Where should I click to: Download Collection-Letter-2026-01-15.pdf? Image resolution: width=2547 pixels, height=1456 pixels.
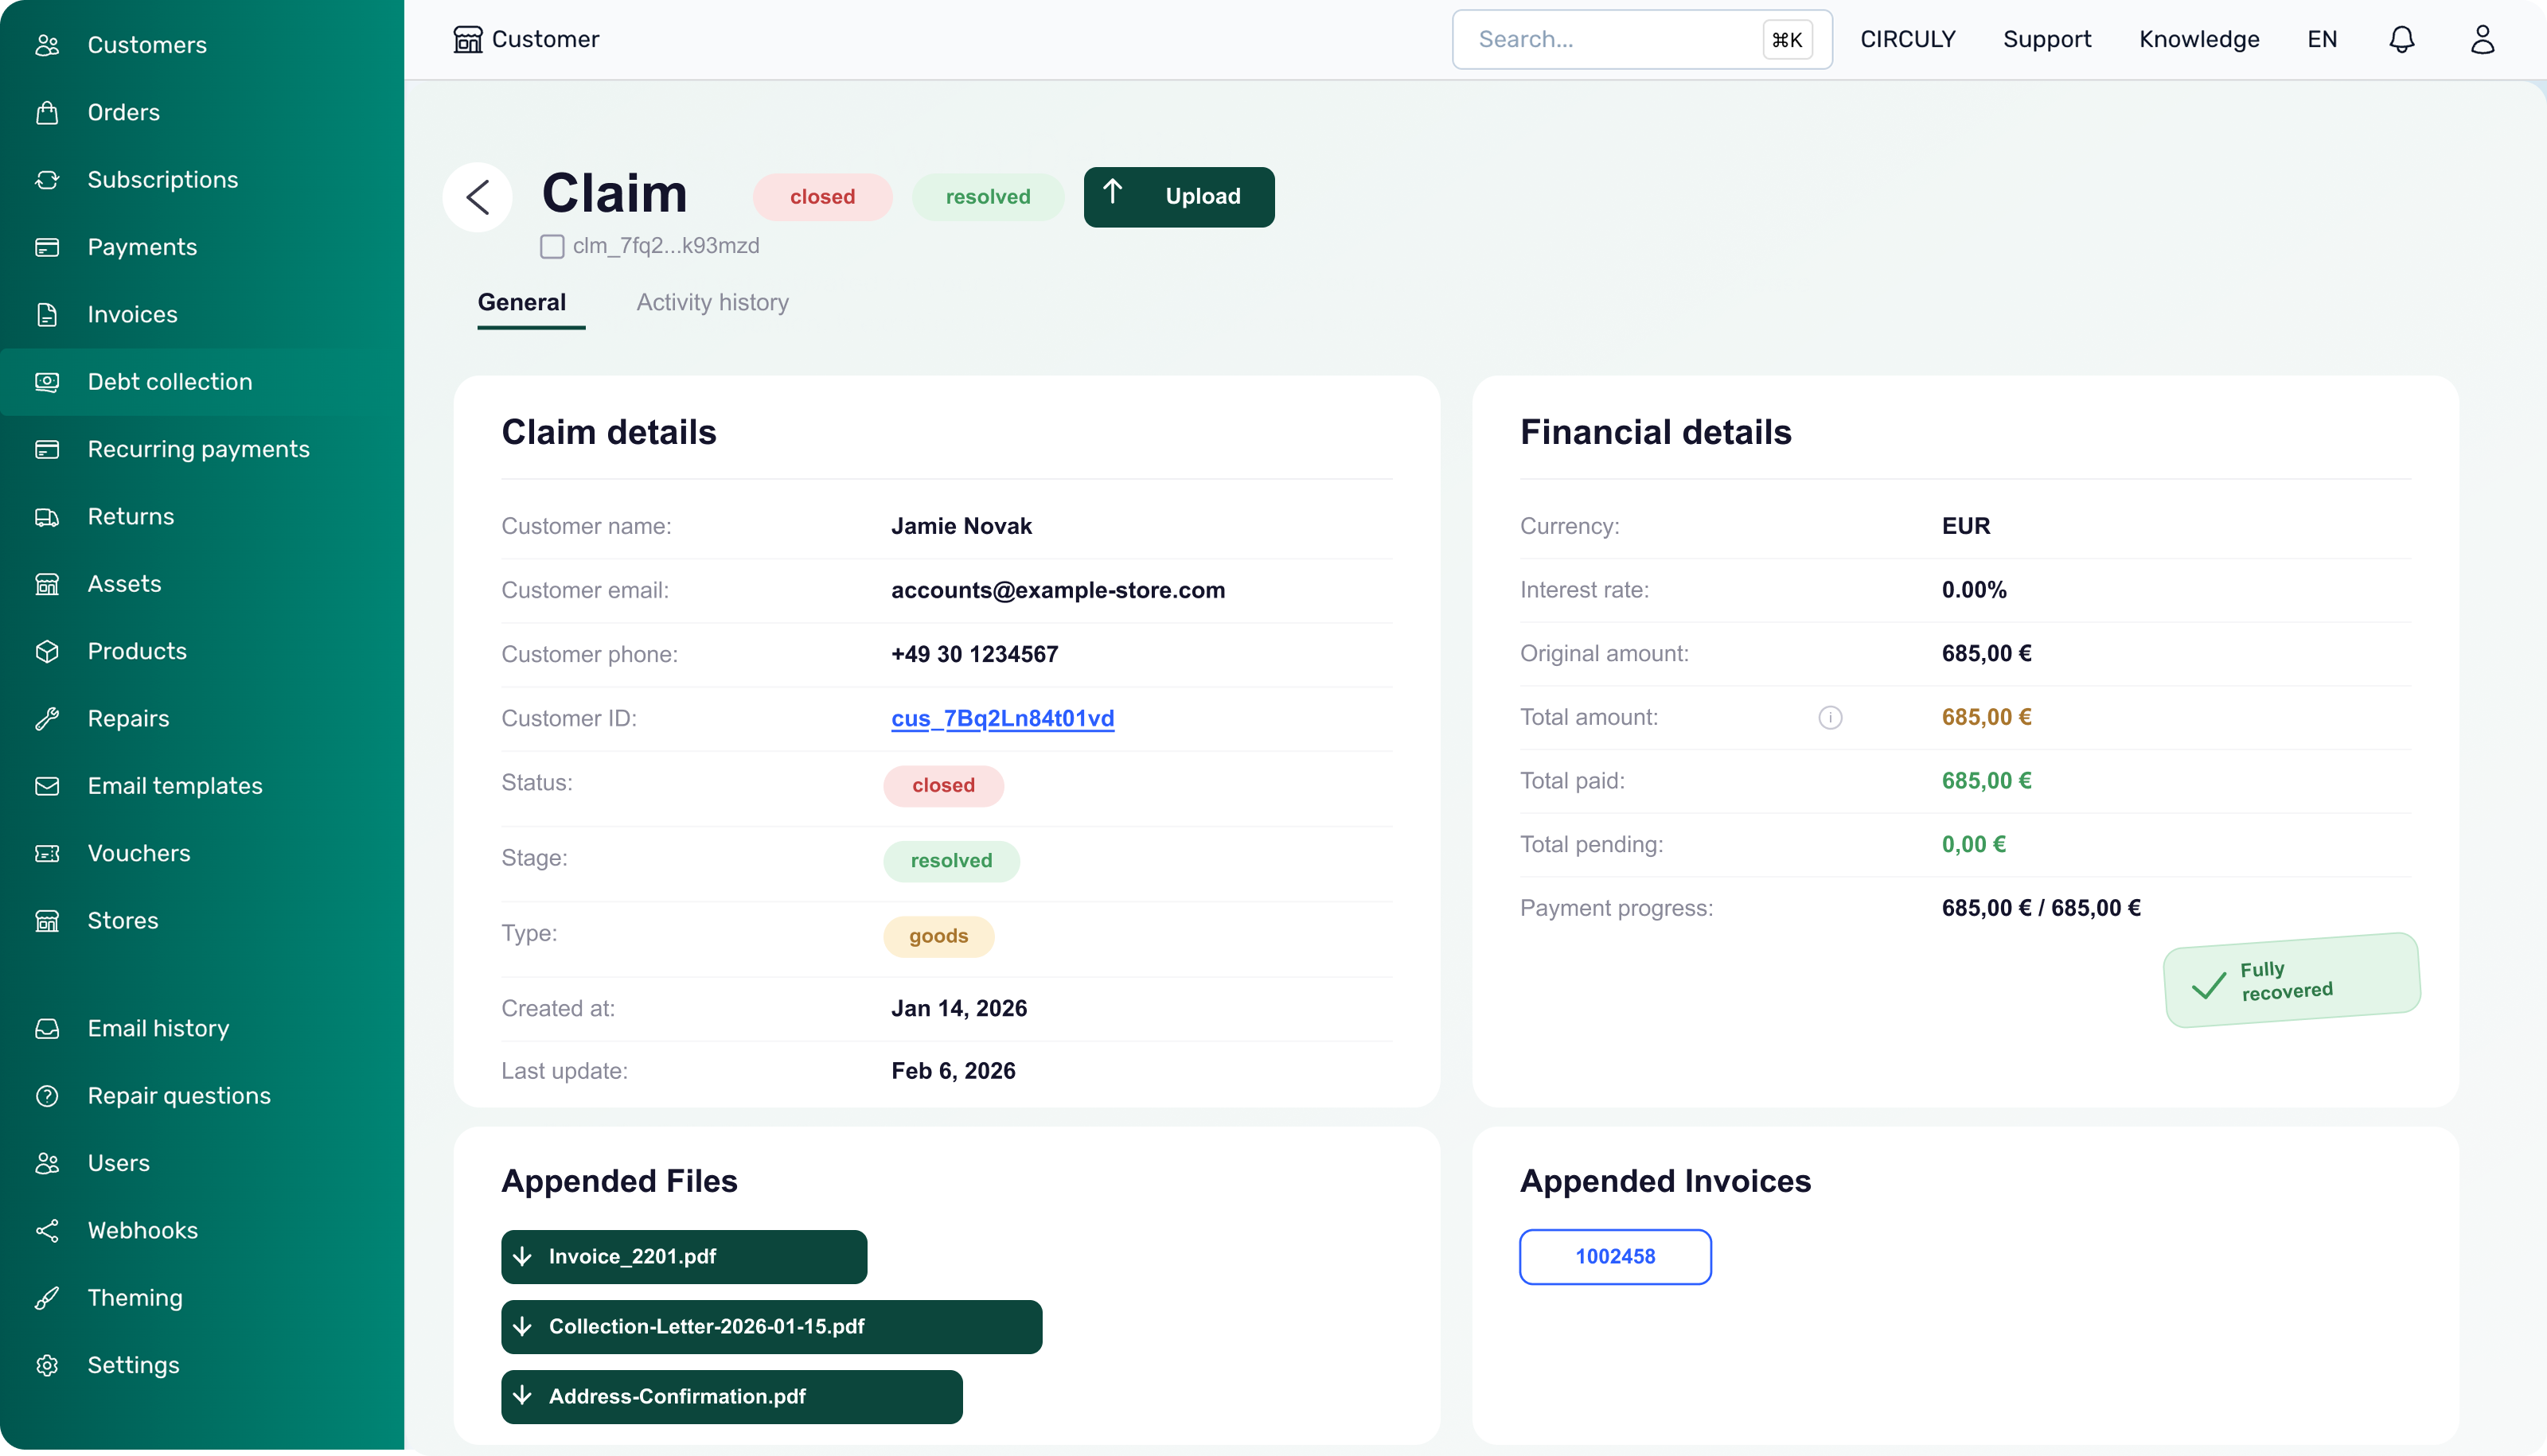pyautogui.click(x=771, y=1327)
